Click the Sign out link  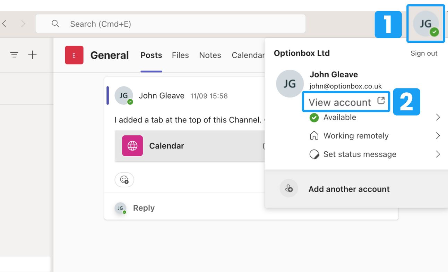(424, 53)
